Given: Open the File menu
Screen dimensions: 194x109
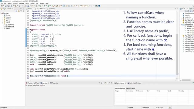Looking at the screenshot, I should (2, 3).
